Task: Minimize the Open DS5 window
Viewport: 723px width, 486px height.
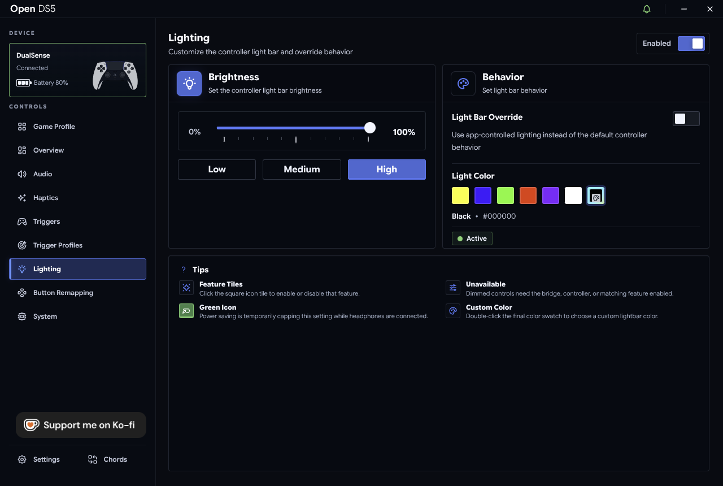Action: [684, 9]
